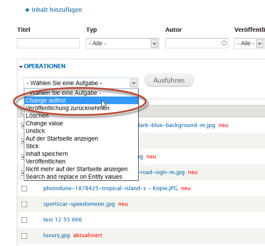Select 'Veröffentlichung zurücknehmen' option
Viewport: 265px width, 246px height.
67,108
